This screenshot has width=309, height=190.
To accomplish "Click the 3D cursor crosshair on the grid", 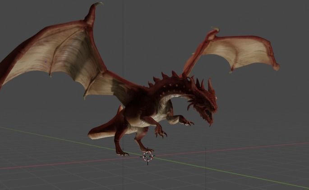I will 148,156.
